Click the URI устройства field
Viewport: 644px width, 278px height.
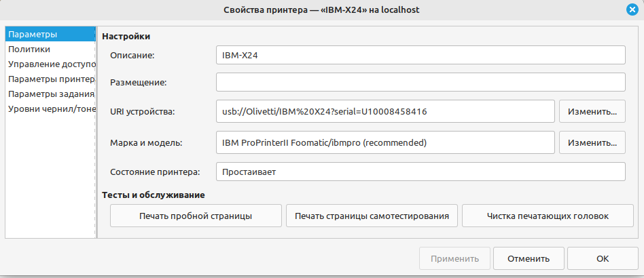(385, 111)
